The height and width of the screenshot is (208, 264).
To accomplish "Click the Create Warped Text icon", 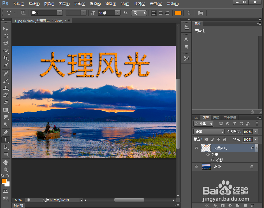I will (189, 13).
